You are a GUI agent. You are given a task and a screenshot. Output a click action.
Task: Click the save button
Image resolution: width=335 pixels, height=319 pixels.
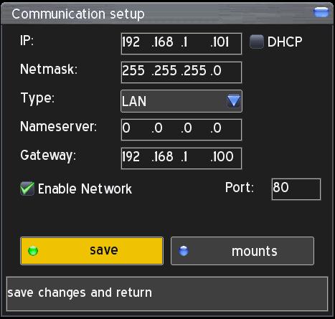pos(92,251)
